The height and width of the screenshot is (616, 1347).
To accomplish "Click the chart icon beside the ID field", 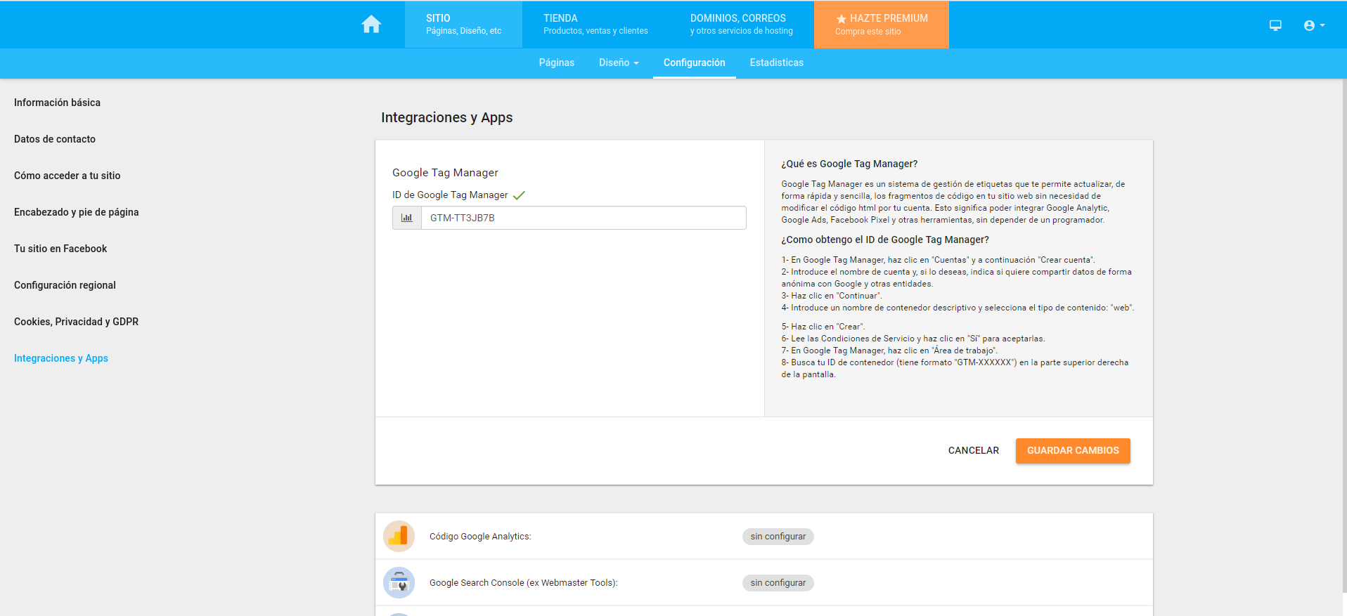I will tap(407, 218).
